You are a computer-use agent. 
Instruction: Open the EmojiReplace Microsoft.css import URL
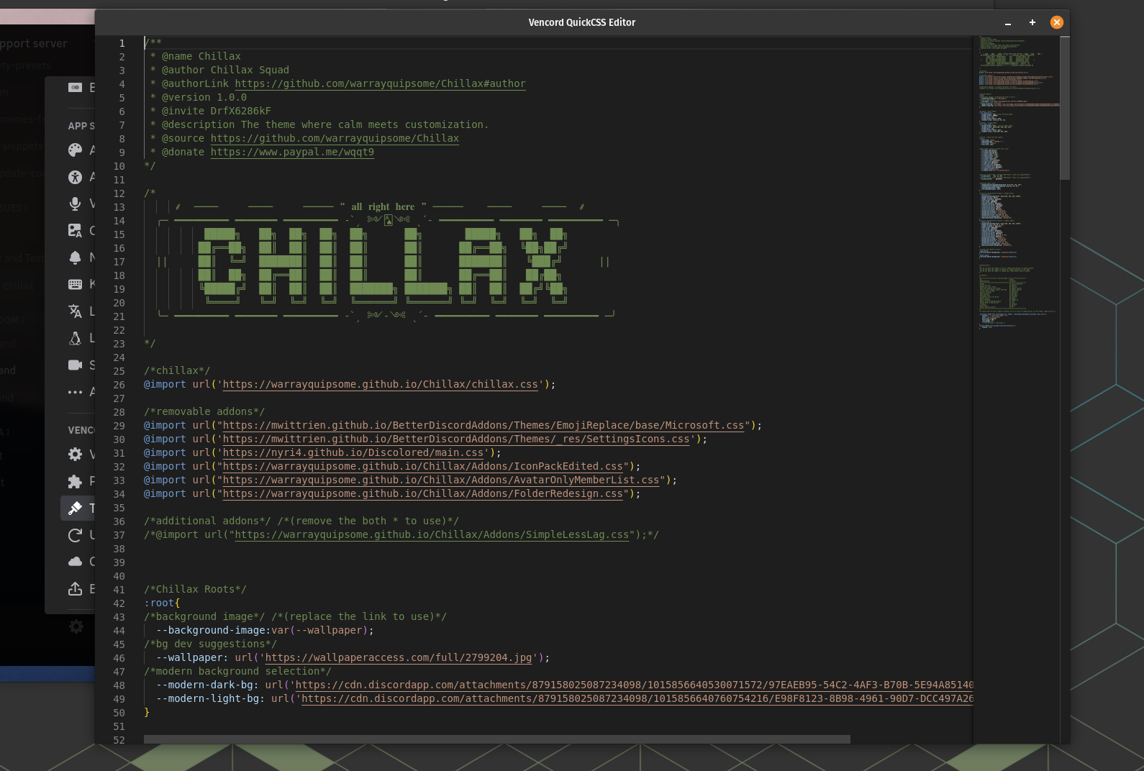(x=484, y=425)
